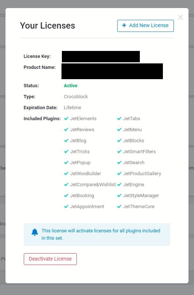194x295 pixels.
Task: Click the checkmark beside JetSmartFilters
Action: (119, 151)
